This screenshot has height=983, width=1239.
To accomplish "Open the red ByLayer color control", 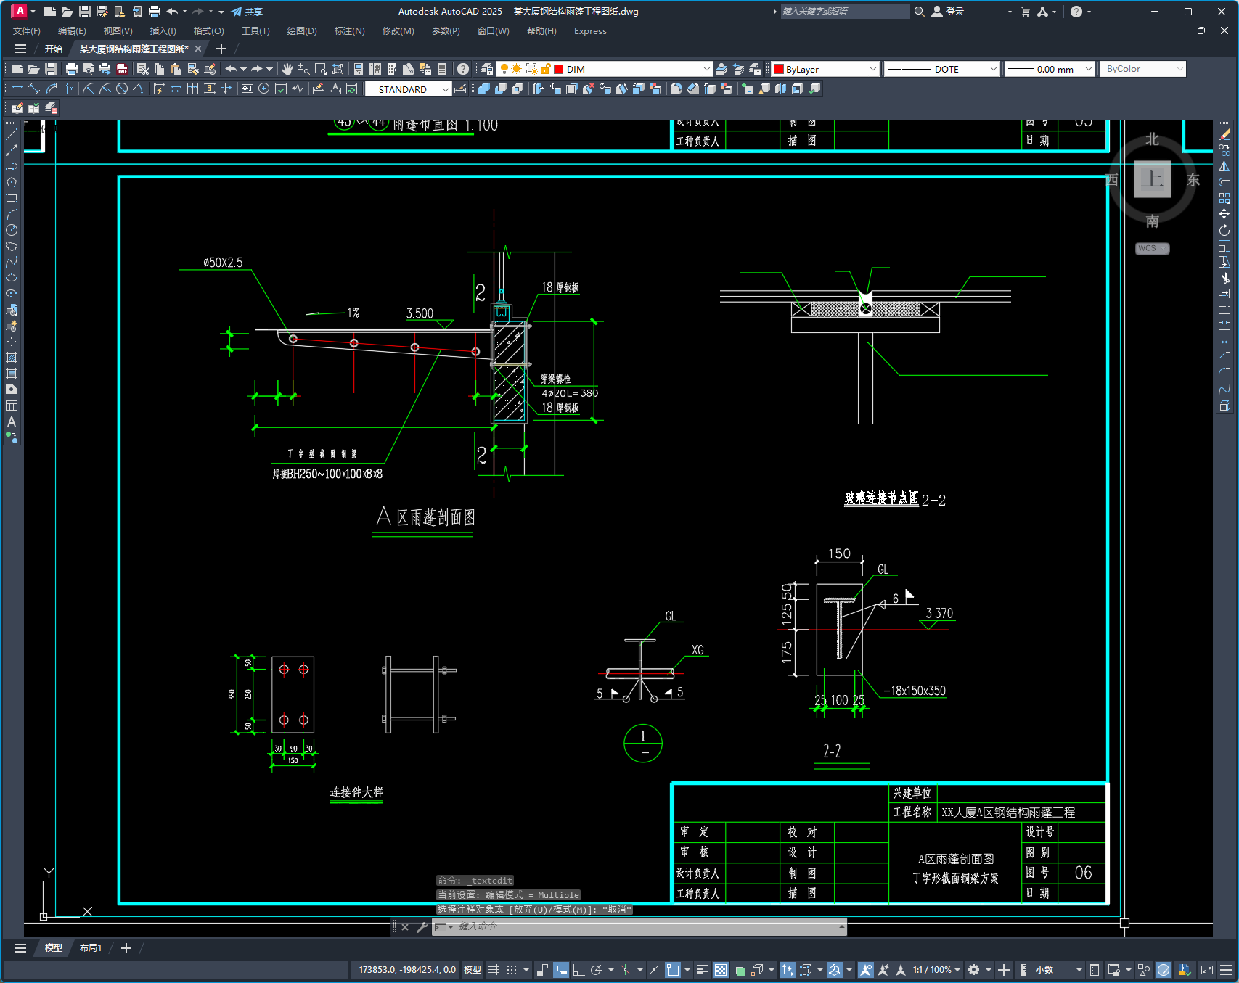I will (x=825, y=69).
